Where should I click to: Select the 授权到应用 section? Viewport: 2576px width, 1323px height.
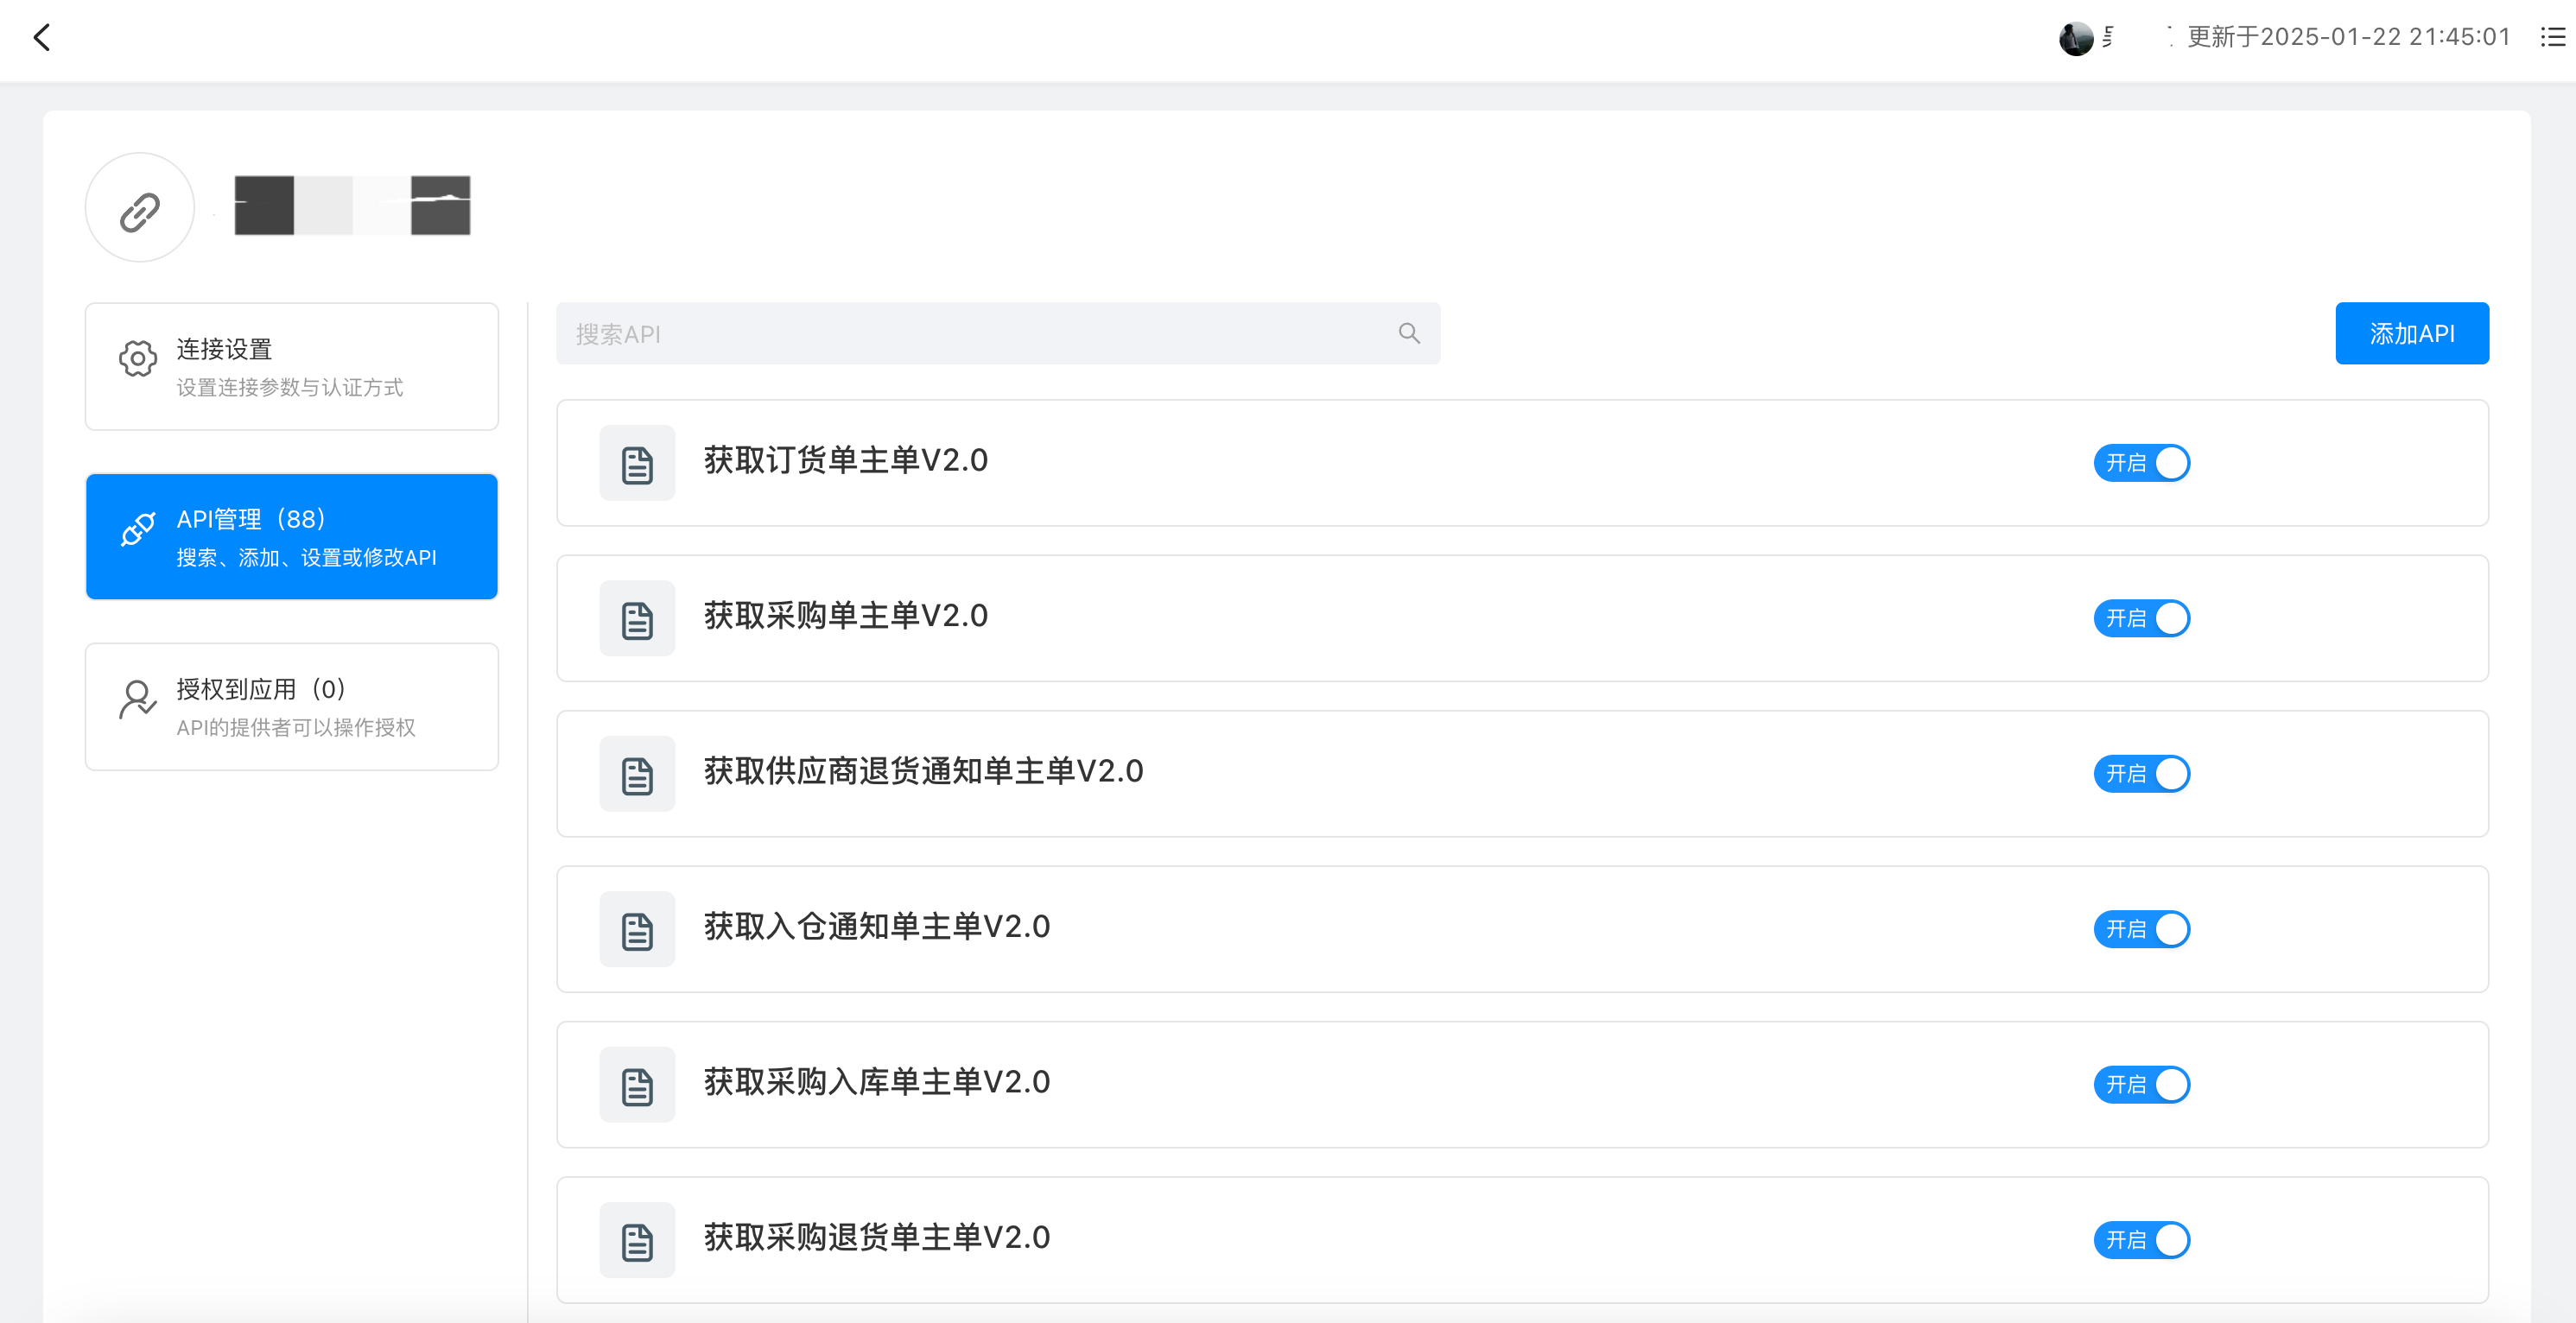291,706
